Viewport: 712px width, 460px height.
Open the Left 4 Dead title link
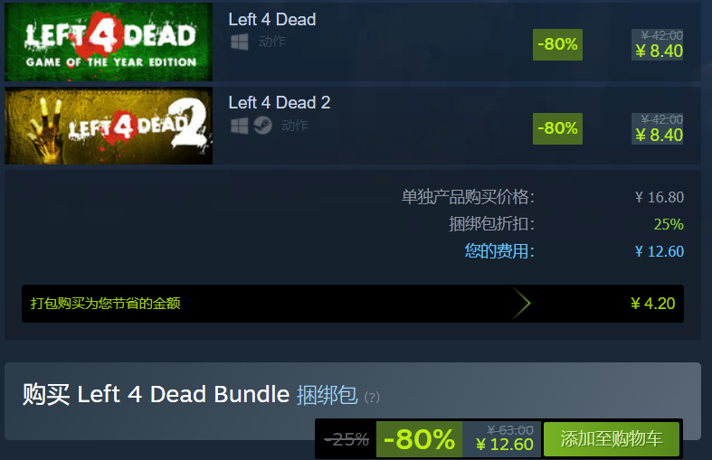[x=272, y=20]
